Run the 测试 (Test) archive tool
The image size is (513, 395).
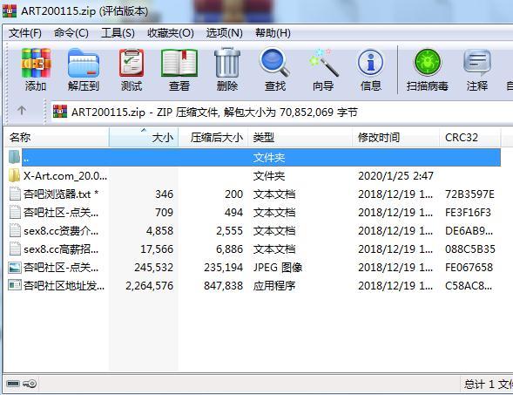(132, 70)
